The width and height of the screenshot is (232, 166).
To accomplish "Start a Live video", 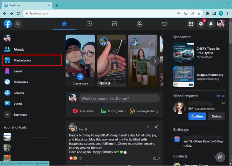I will pos(84,111).
